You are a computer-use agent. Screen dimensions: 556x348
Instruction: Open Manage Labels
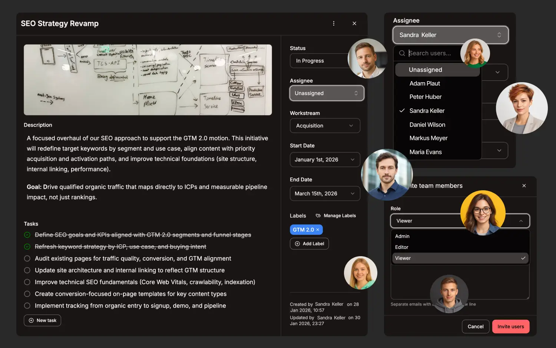pyautogui.click(x=339, y=215)
